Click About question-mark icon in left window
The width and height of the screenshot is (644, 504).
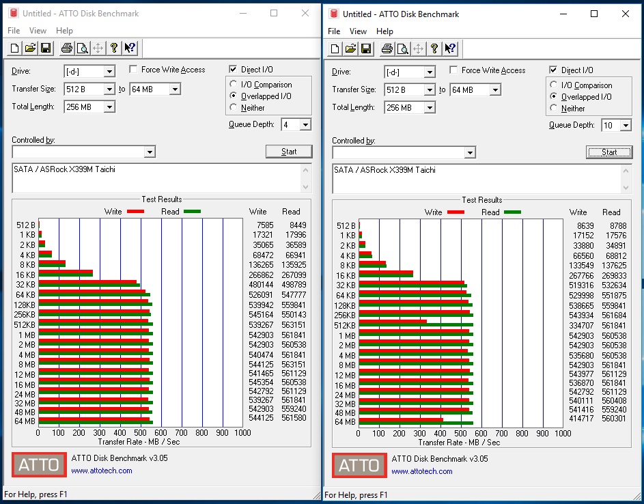click(x=114, y=48)
